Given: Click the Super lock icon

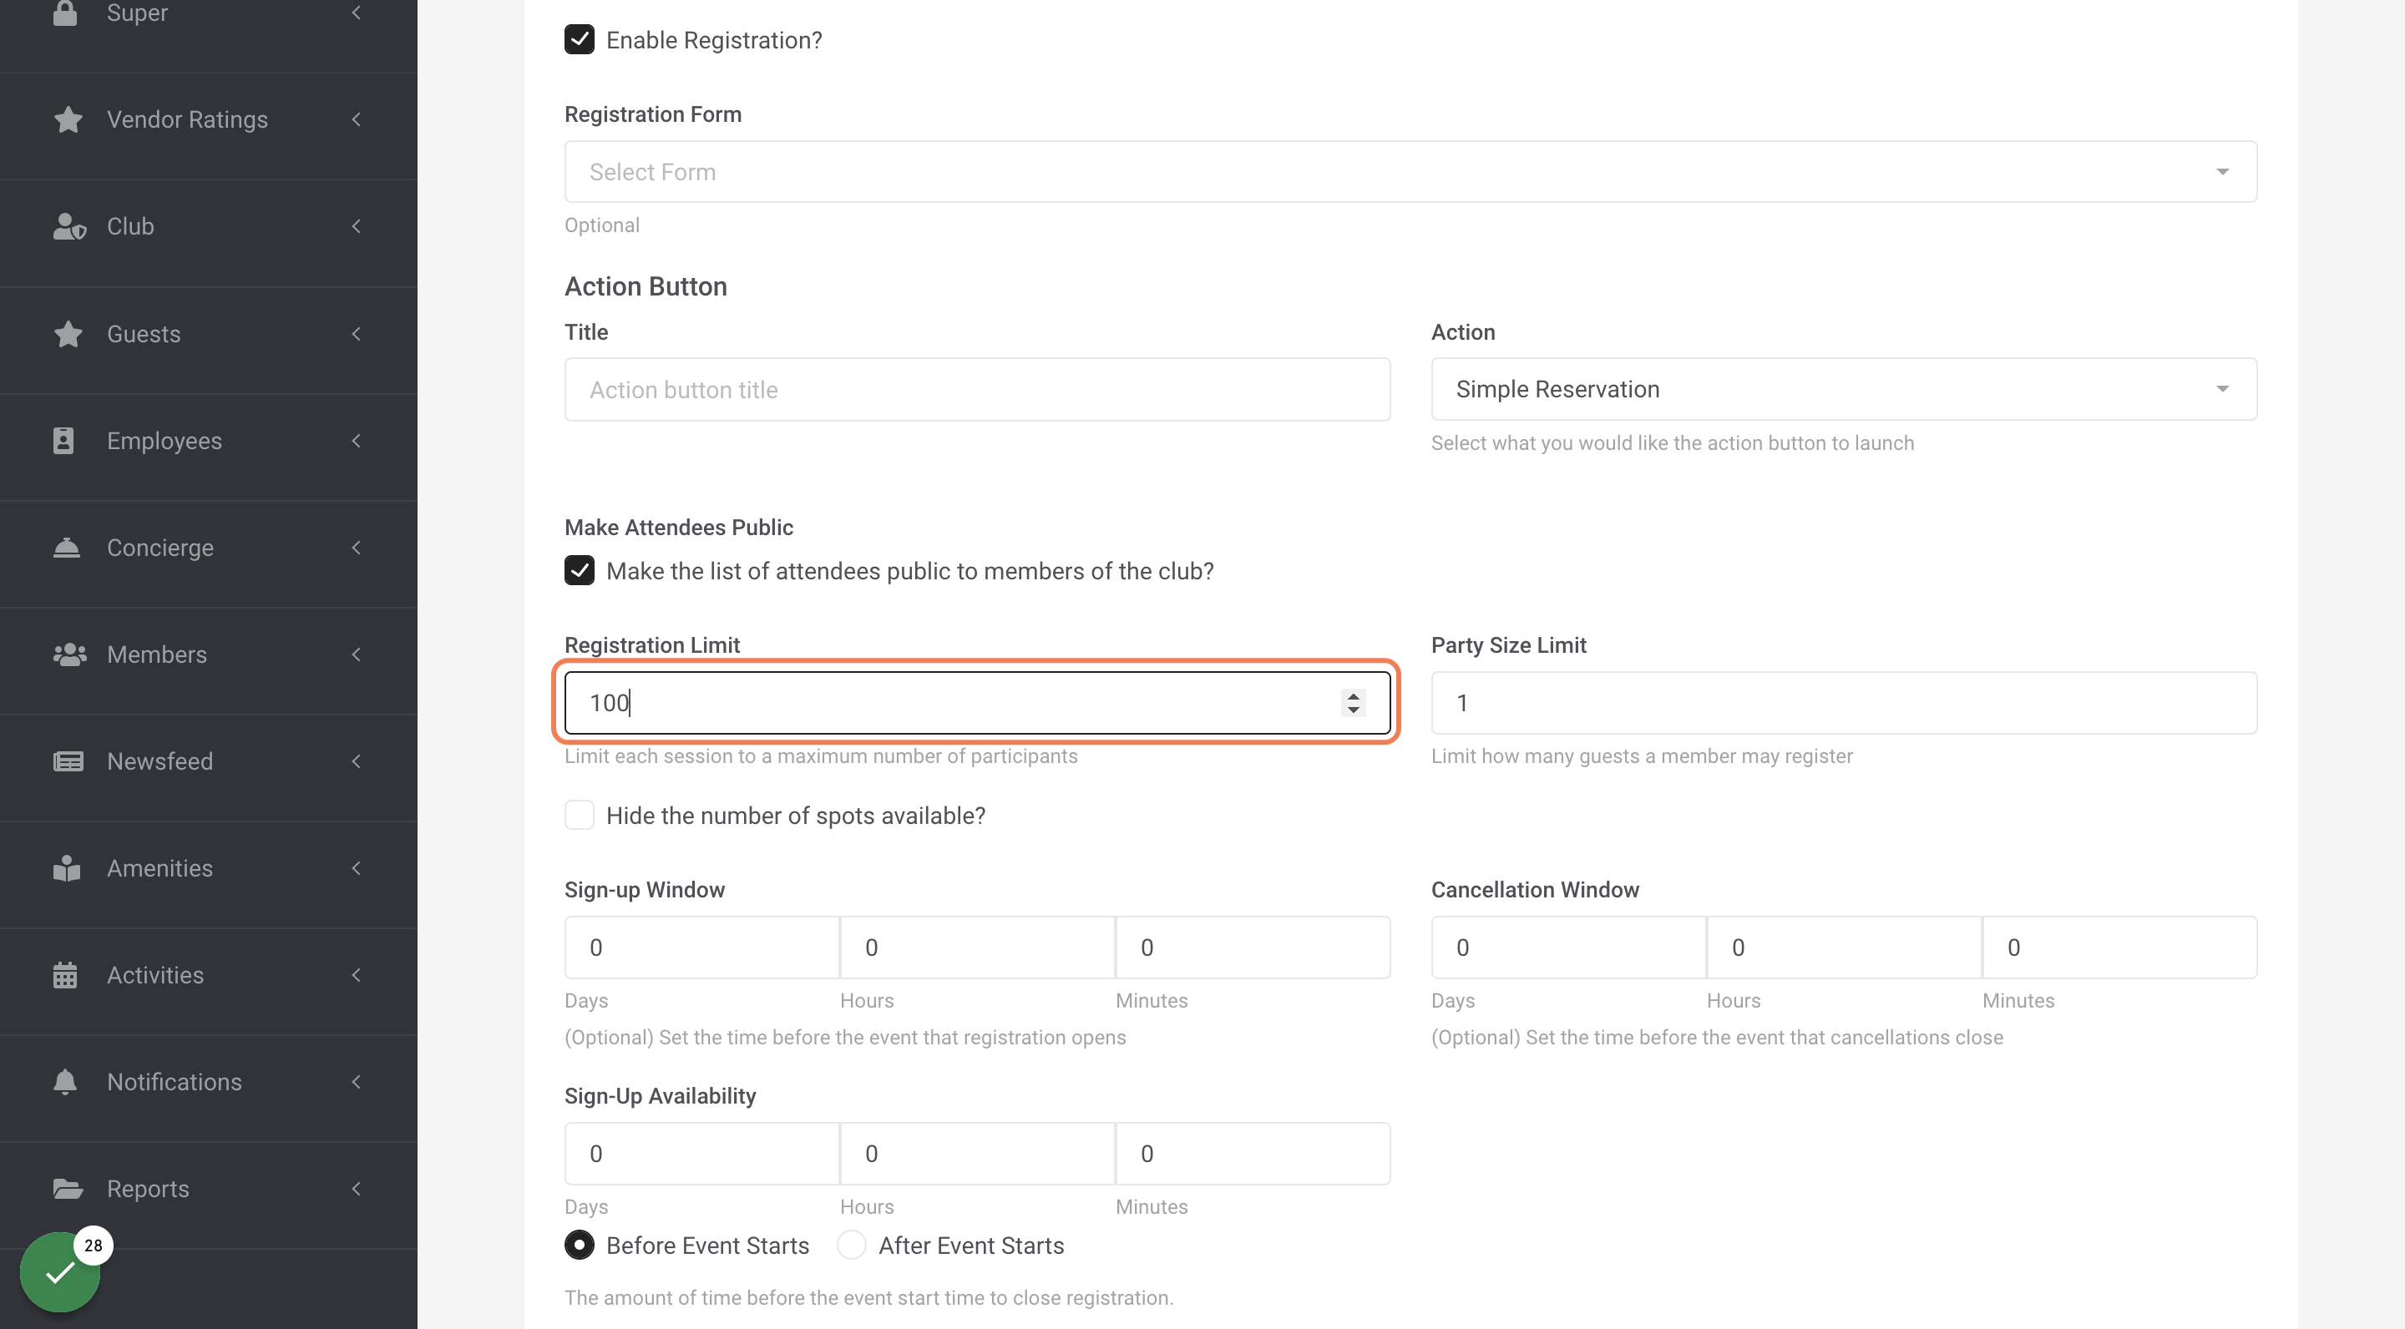Looking at the screenshot, I should point(65,13).
